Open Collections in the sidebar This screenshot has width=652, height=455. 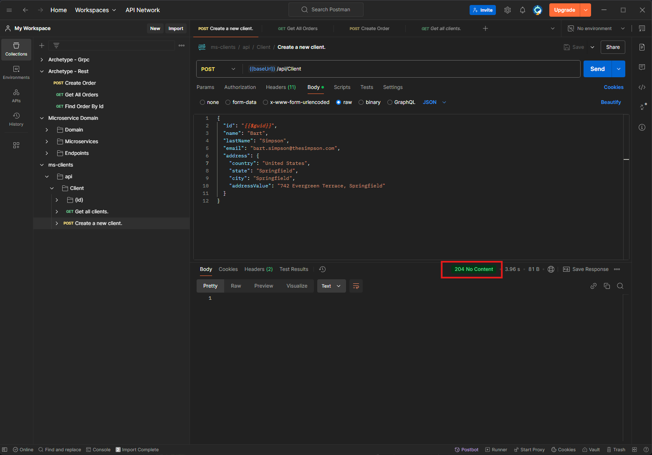[x=16, y=49]
